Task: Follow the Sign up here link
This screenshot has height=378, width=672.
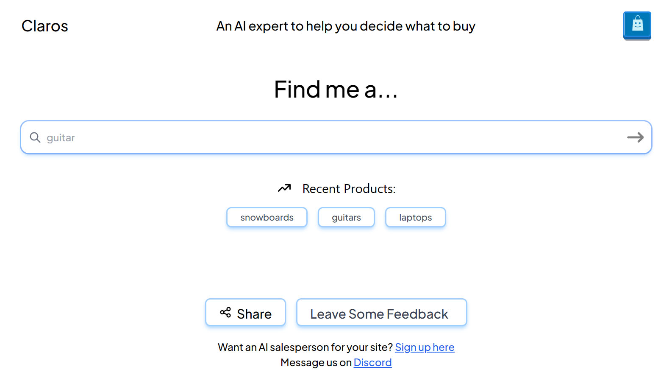Action: click(x=425, y=347)
